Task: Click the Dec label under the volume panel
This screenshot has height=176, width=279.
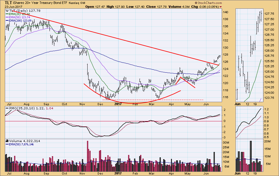Action: point(100,173)
